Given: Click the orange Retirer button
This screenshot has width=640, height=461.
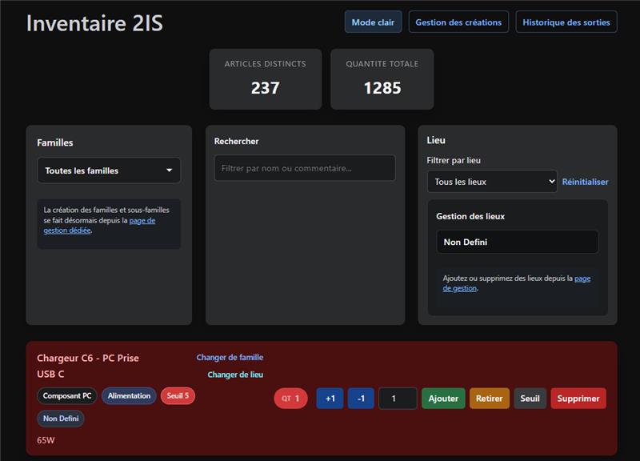Looking at the screenshot, I should coord(489,399).
